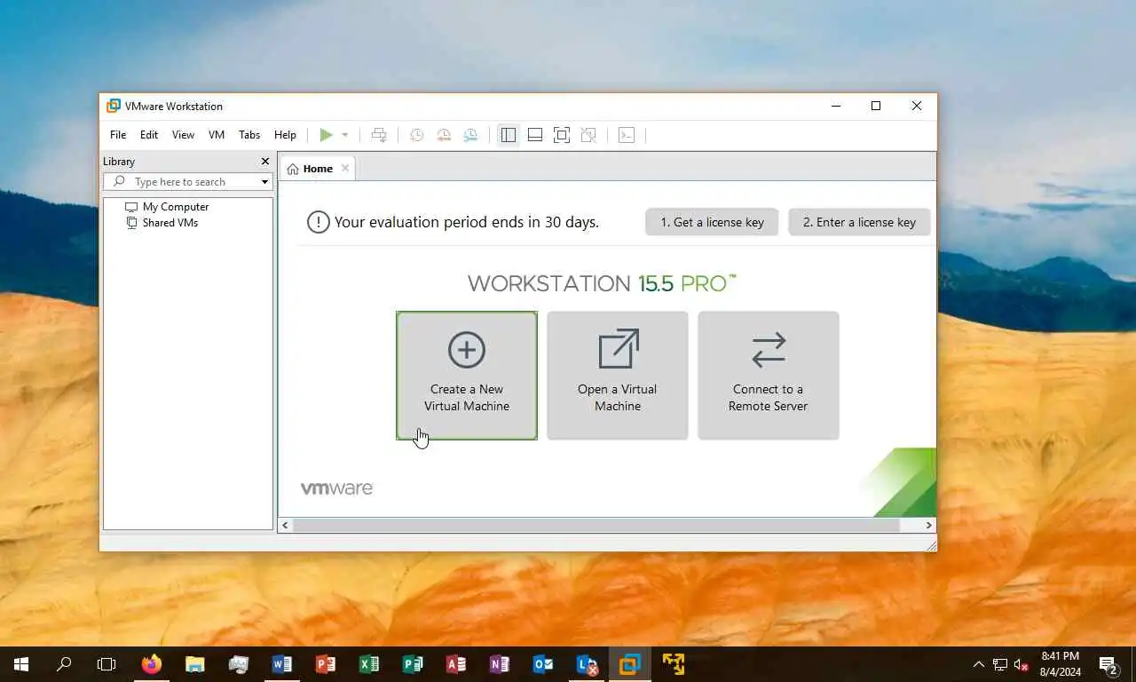The height and width of the screenshot is (682, 1136).
Task: Launch Outlook from taskbar
Action: [x=543, y=664]
